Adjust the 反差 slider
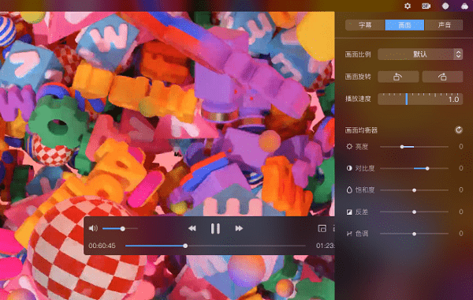 [x=414, y=212]
